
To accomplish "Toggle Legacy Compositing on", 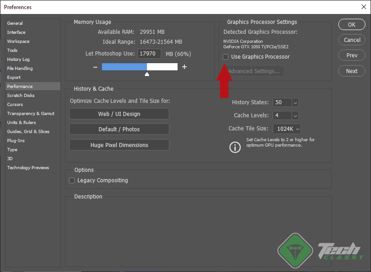I will (72, 180).
